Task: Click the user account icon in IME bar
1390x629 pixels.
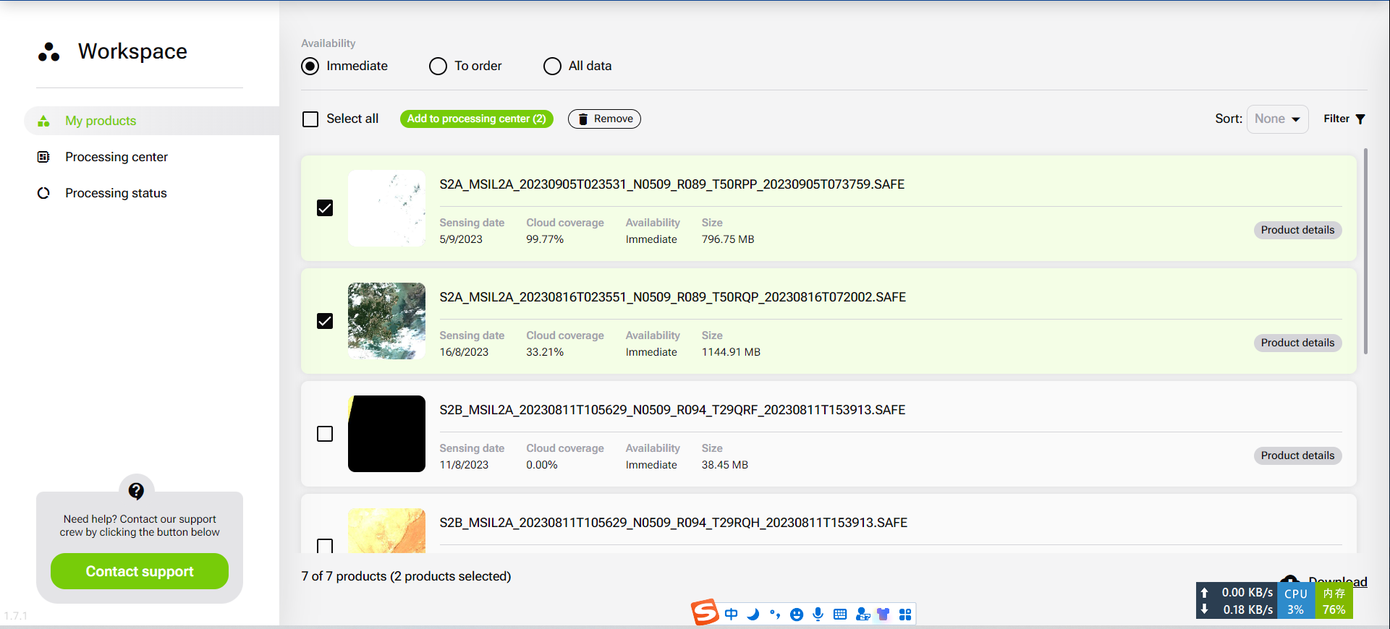Action: (x=862, y=615)
